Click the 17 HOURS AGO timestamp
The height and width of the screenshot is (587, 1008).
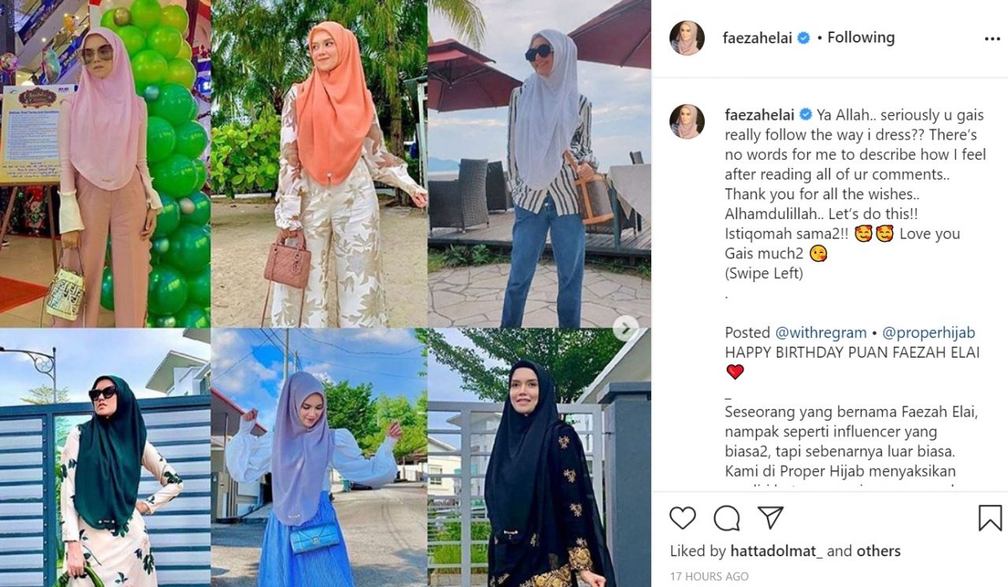pyautogui.click(x=710, y=577)
